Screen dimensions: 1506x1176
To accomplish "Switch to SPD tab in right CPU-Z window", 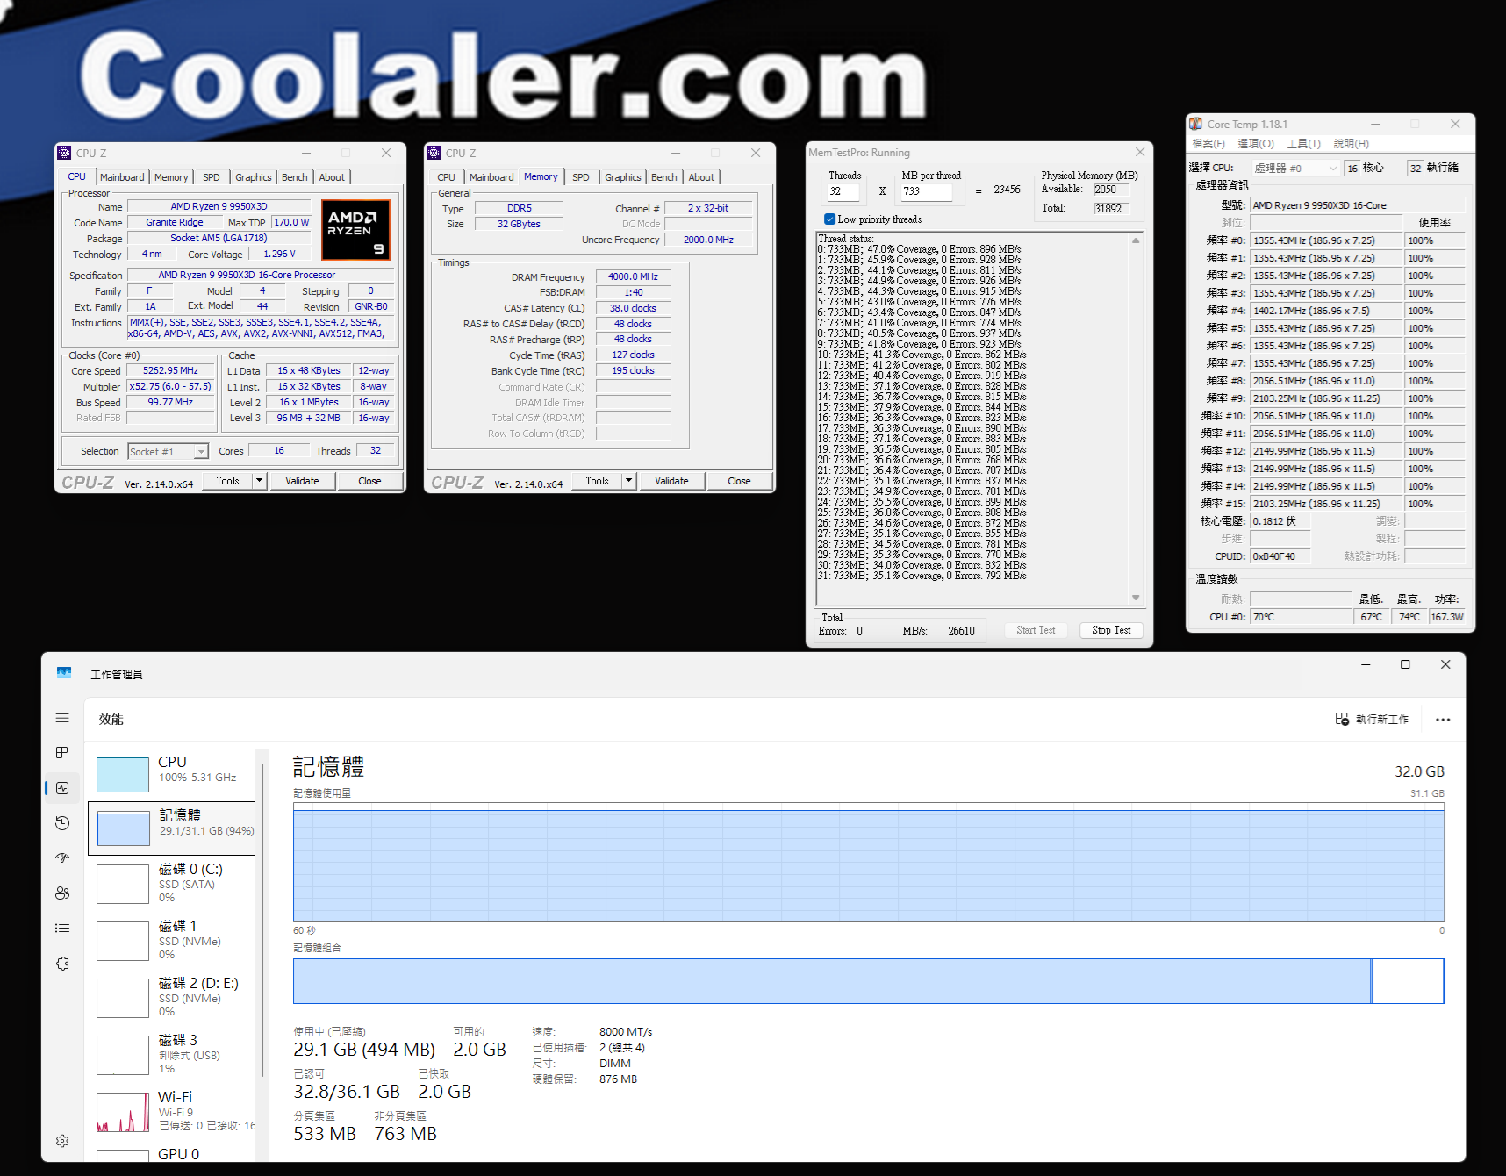I will [581, 177].
